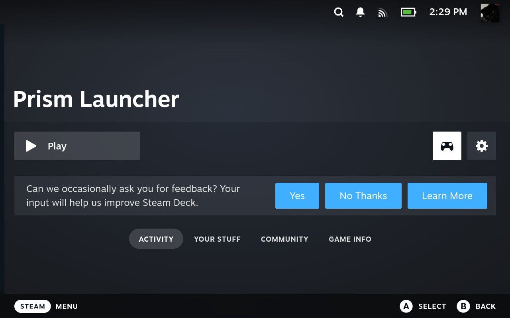Viewport: 510px width, 318px height.
Task: Open controller settings gamepad button
Action: tap(447, 146)
